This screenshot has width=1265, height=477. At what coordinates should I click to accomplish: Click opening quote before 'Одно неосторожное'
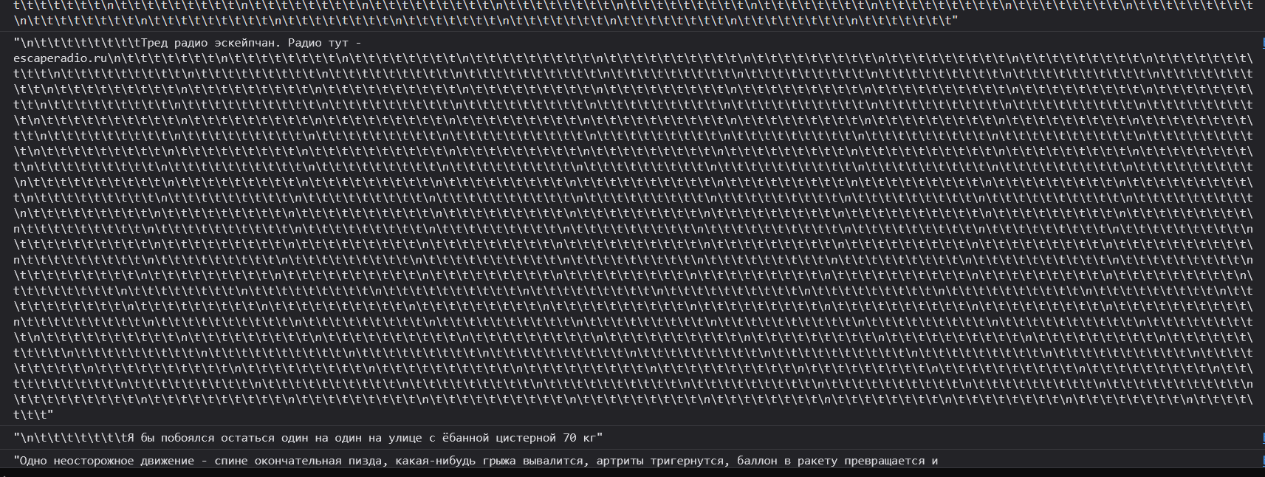[x=16, y=461]
